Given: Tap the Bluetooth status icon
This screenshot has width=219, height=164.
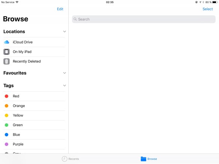Looking at the screenshot, I should (203, 2).
